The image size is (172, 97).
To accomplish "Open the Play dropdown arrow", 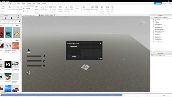I will click(84, 11).
